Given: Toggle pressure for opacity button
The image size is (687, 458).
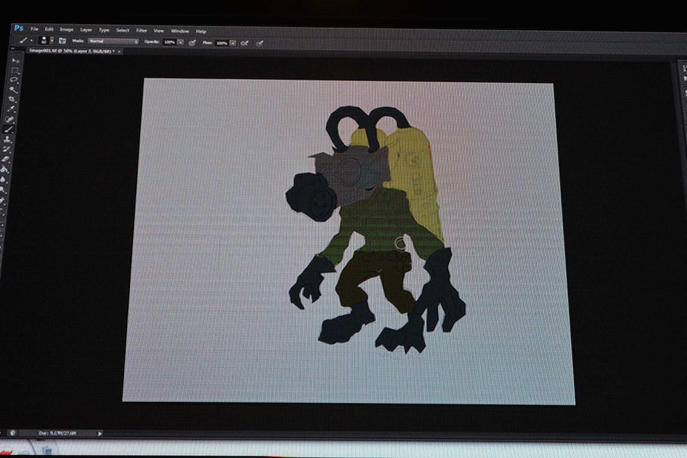Looking at the screenshot, I should click(x=192, y=43).
